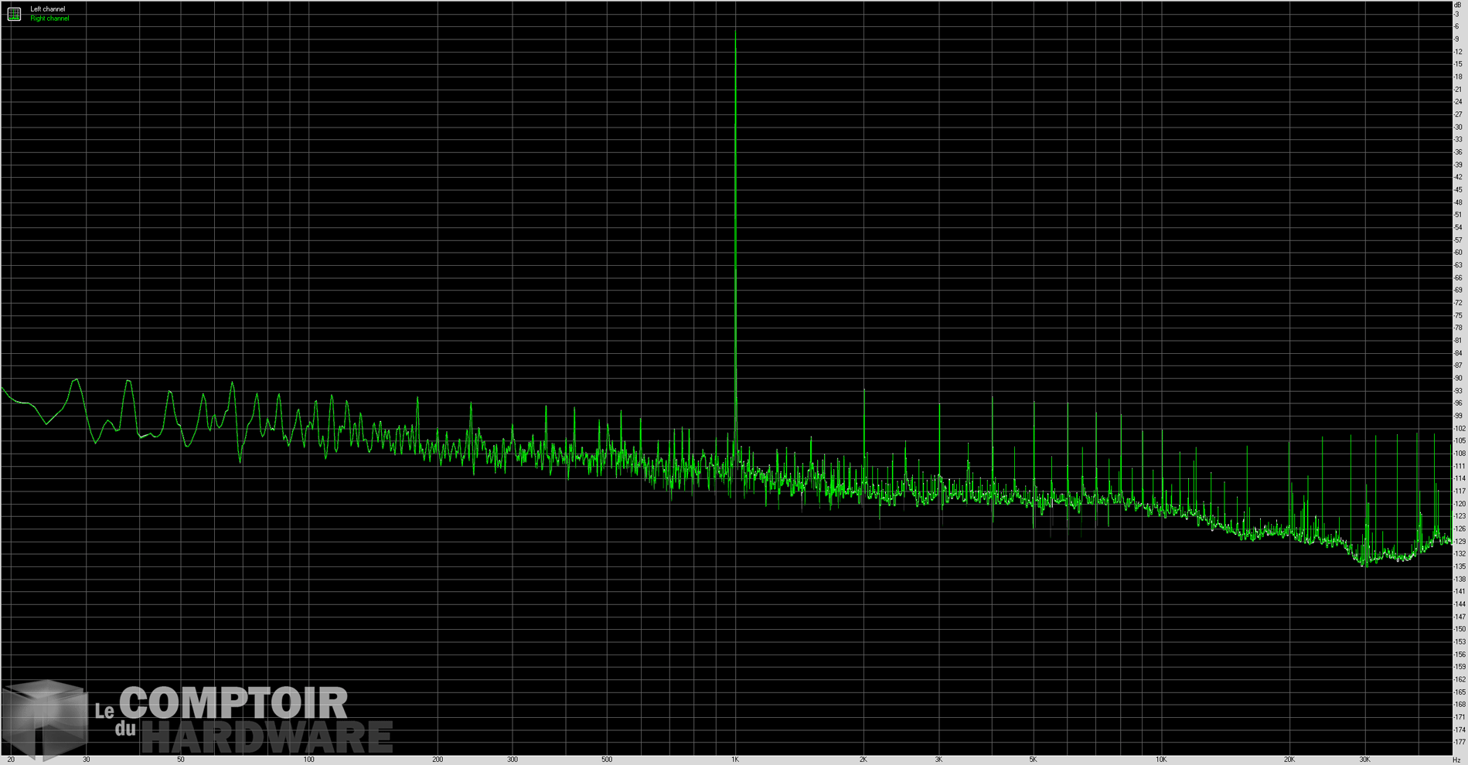Click the COMPTOIR watermark text
This screenshot has width=1468, height=765.
click(233, 703)
